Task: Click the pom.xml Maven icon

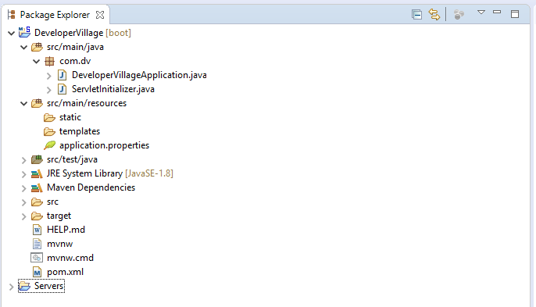Action: 37,272
